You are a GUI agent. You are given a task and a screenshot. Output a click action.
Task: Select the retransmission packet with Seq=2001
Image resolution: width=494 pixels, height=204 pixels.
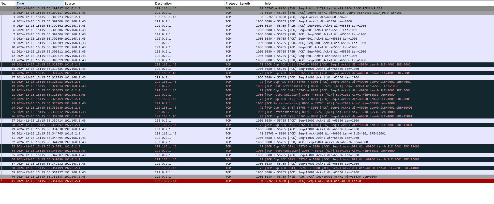tap(247, 103)
